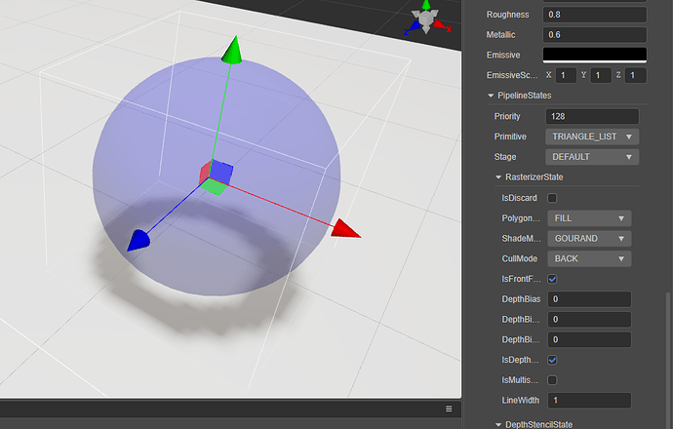Click the Primitive label
This screenshot has width=673, height=429.
[x=510, y=136]
